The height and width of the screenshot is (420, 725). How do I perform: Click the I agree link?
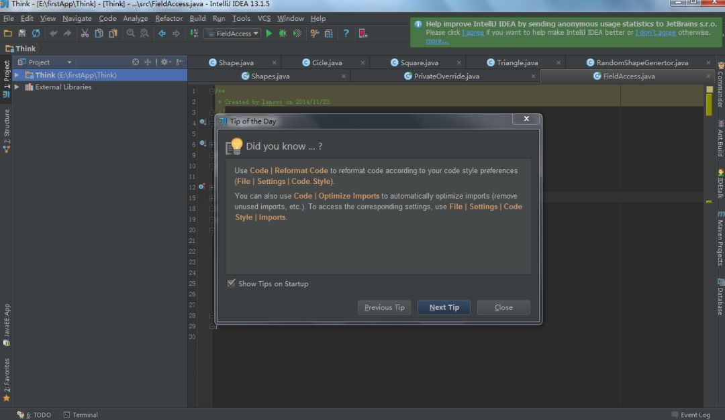(473, 32)
